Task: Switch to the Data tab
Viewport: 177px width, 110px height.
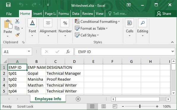Action: [76, 14]
